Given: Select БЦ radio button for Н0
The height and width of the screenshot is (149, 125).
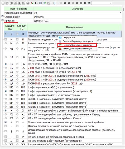Looking at the screenshot, I should [x=6, y=57].
